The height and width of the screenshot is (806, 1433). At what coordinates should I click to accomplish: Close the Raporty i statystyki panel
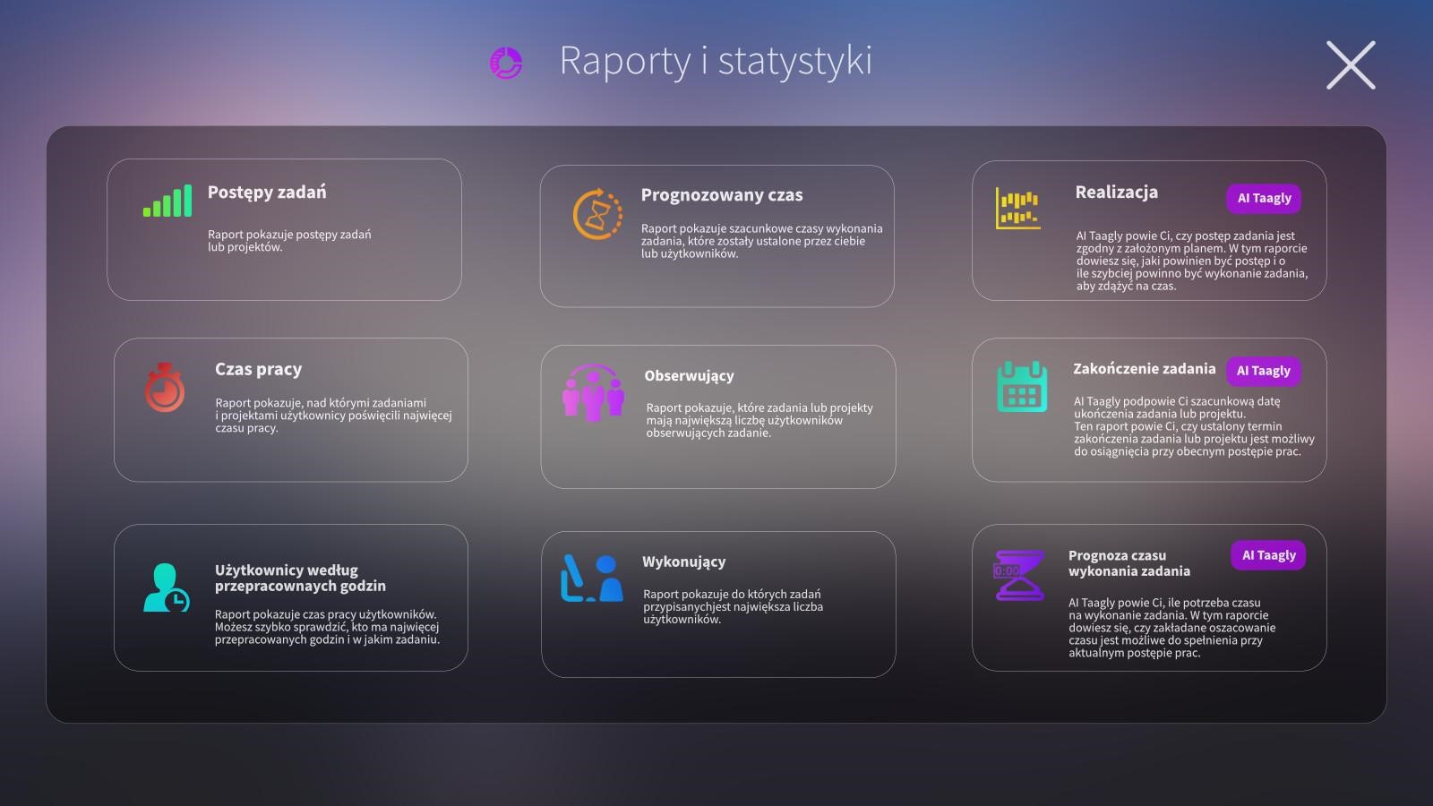point(1351,64)
